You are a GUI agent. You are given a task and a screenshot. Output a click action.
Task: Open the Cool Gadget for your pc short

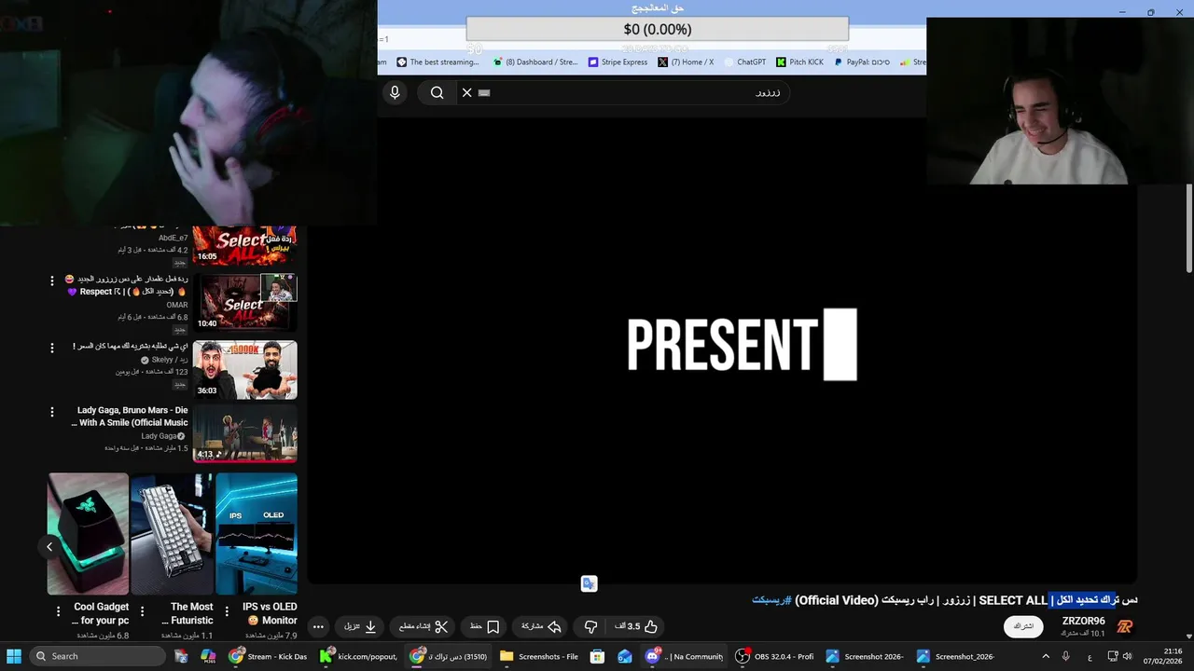[88, 533]
